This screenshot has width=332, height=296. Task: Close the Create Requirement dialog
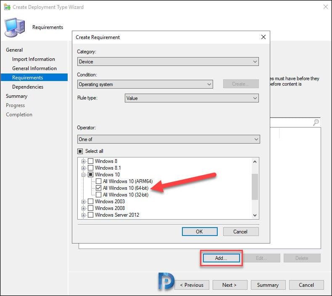(x=263, y=37)
